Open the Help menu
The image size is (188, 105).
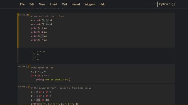click(103, 4)
